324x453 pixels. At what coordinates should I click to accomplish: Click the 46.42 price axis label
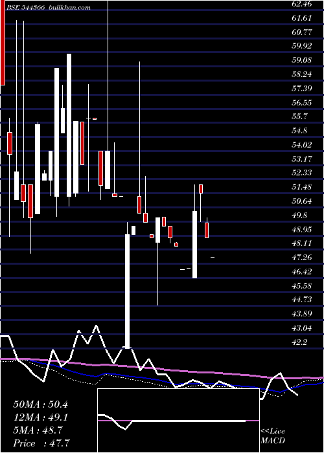[x=301, y=272]
